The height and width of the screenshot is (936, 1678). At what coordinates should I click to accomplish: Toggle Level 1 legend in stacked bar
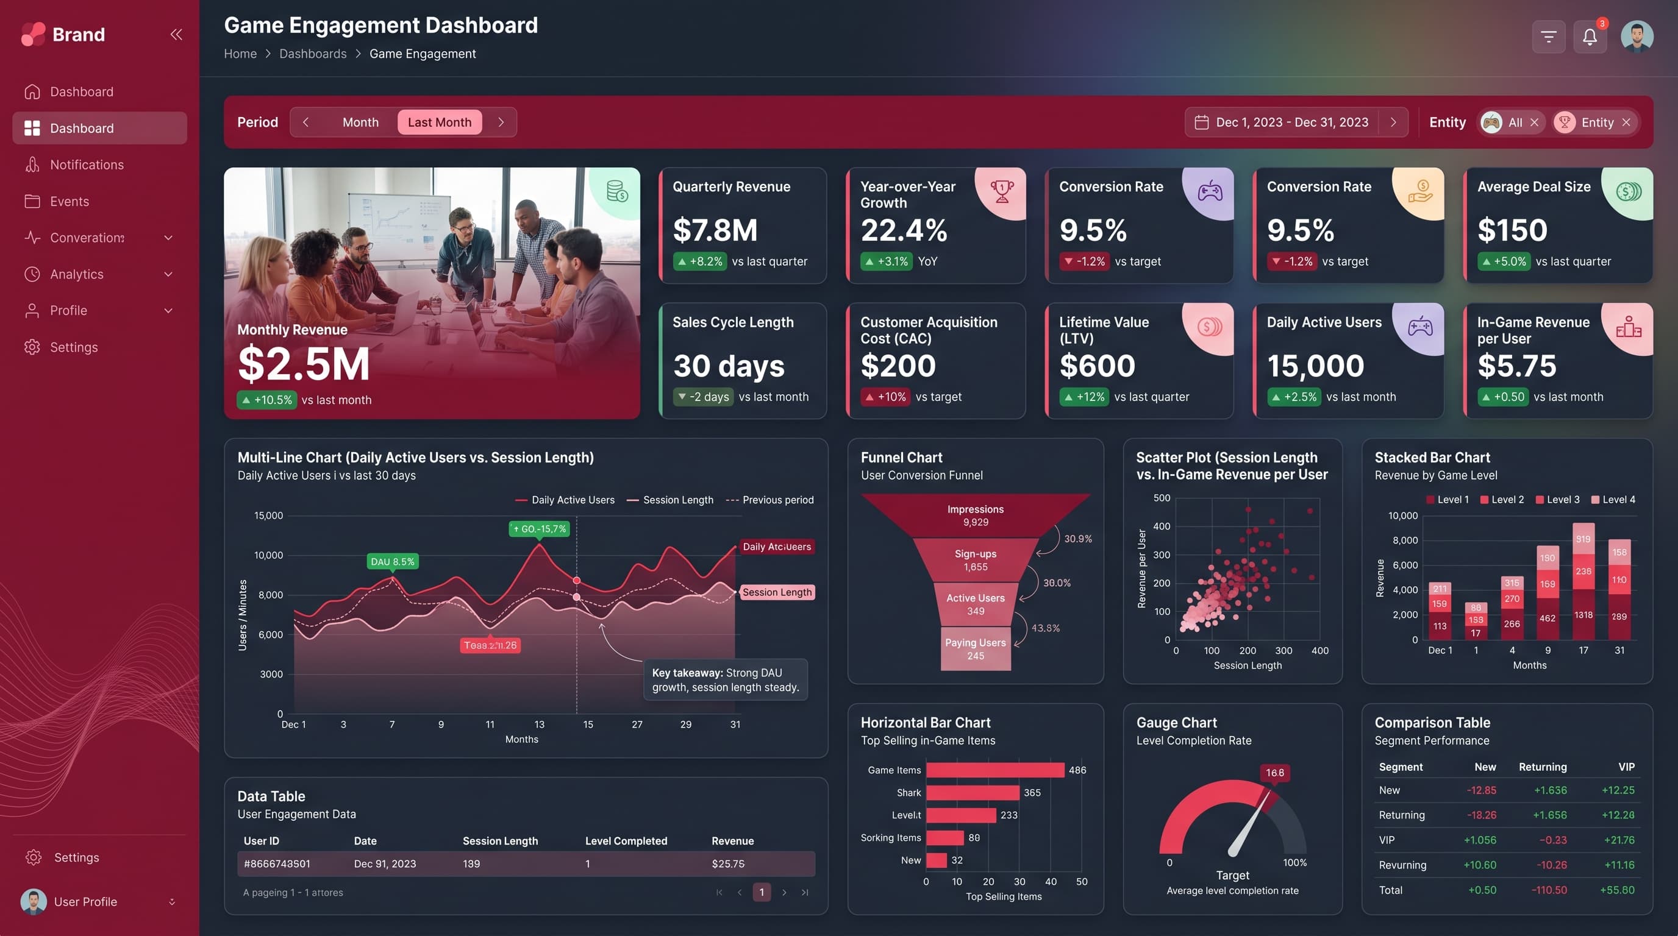pos(1448,500)
